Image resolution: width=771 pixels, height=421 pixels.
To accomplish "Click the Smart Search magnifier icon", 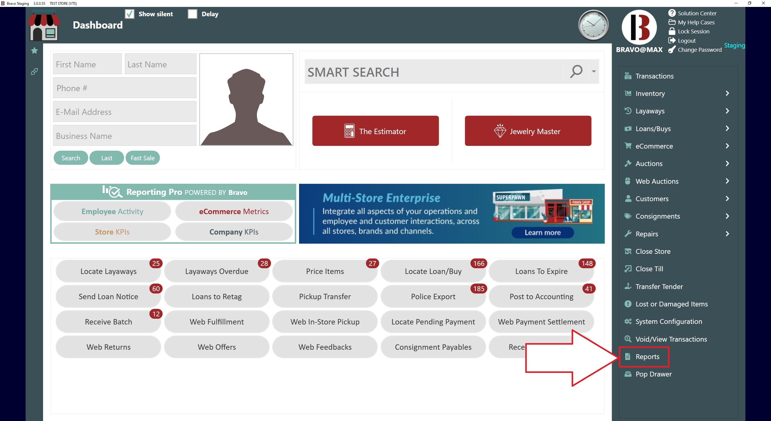I will point(576,72).
